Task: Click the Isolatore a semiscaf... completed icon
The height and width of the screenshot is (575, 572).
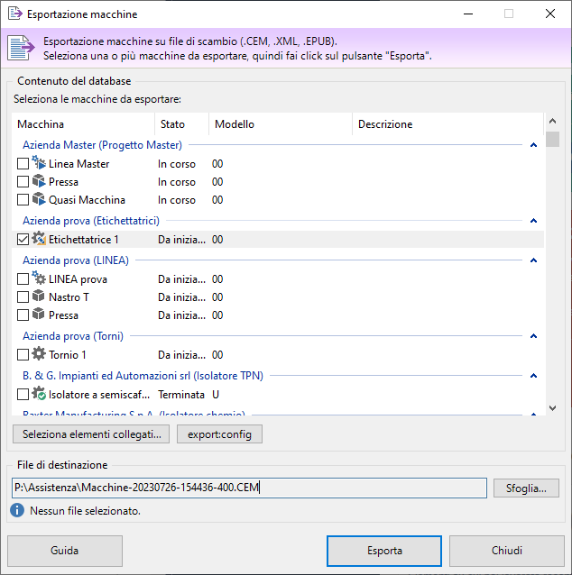Action: pos(39,395)
